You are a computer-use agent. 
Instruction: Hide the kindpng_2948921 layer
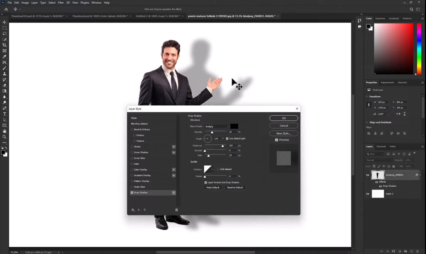(367, 175)
